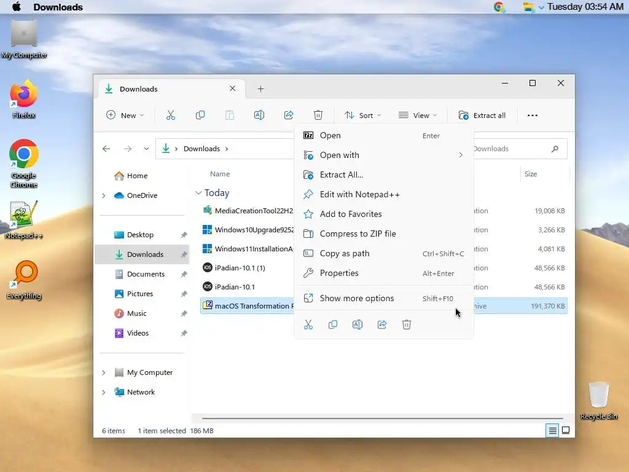Click the horizontal scrollbar in the file list
Image resolution: width=629 pixels, height=472 pixels.
[382, 418]
